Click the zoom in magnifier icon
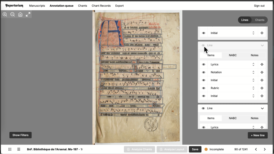This screenshot has height=154, width=274. (x=5, y=14)
